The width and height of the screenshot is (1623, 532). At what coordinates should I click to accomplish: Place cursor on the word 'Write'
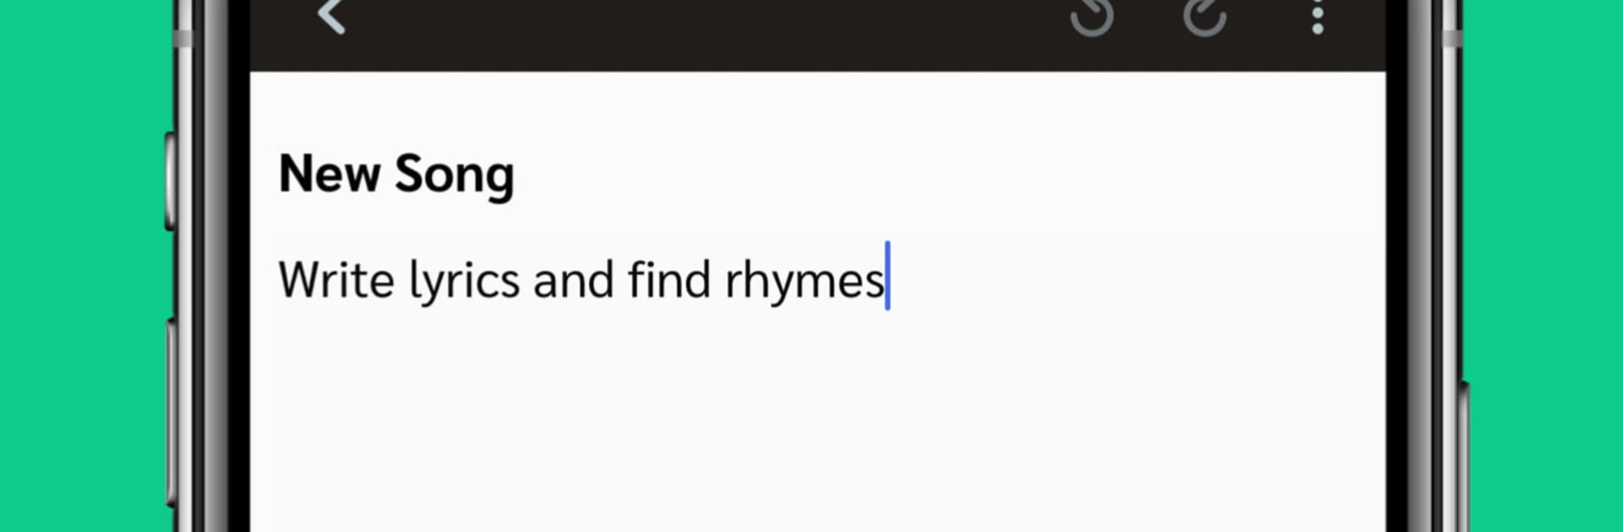tap(336, 280)
